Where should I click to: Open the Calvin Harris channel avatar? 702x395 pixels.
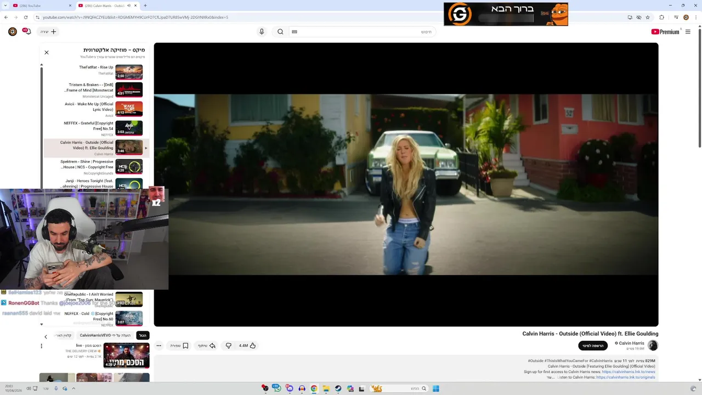point(653,345)
